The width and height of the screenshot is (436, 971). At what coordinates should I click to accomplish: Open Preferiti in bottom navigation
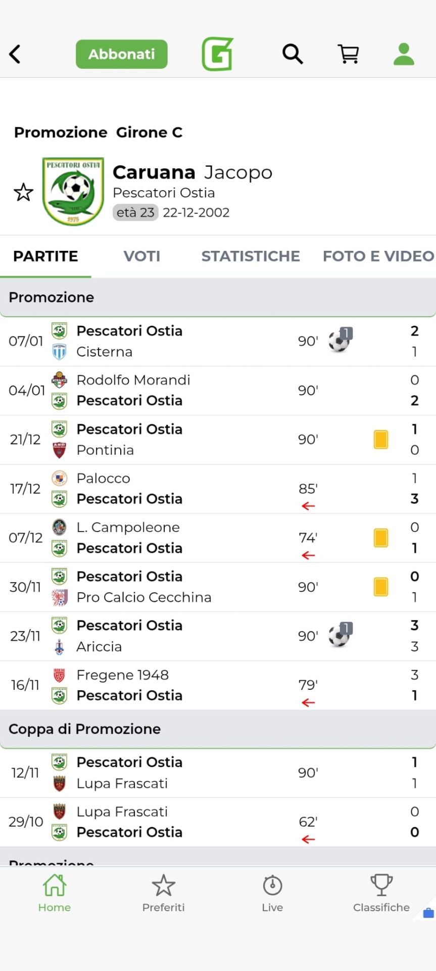coord(163,894)
